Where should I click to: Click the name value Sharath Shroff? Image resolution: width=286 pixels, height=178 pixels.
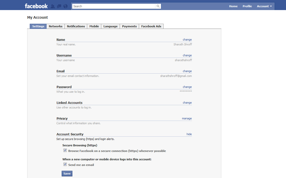182,44
